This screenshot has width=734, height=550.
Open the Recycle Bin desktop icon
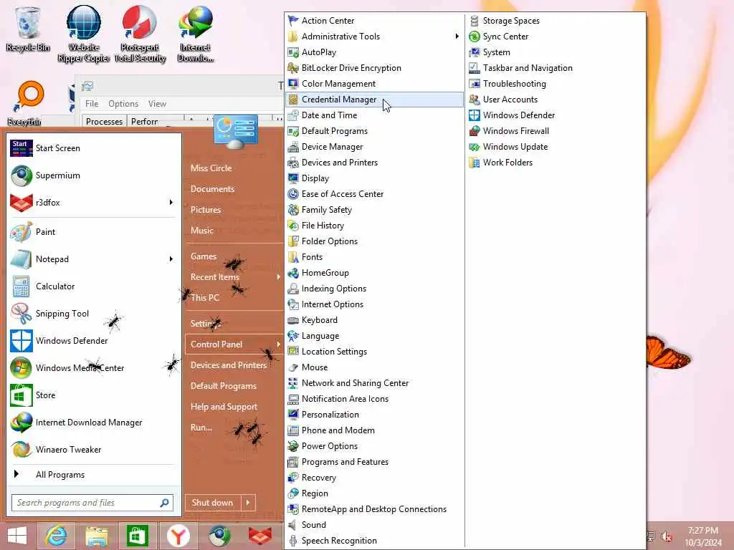click(x=28, y=29)
